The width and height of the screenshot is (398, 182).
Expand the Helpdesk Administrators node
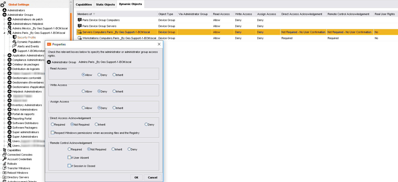click(4, 92)
